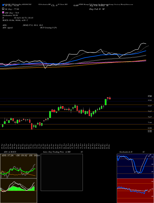Open the empty intraday trading price panel

[62, 172]
